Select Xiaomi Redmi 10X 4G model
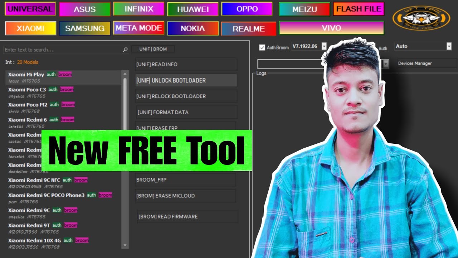 64,243
